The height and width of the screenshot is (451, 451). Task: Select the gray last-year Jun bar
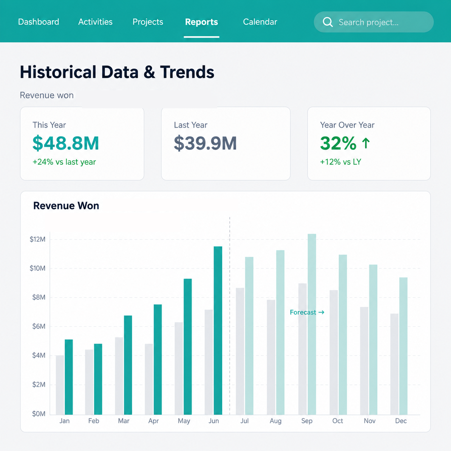(x=209, y=362)
